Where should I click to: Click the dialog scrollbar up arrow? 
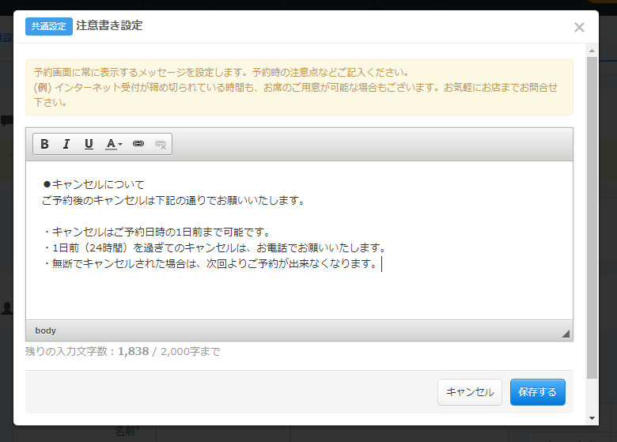tap(592, 50)
